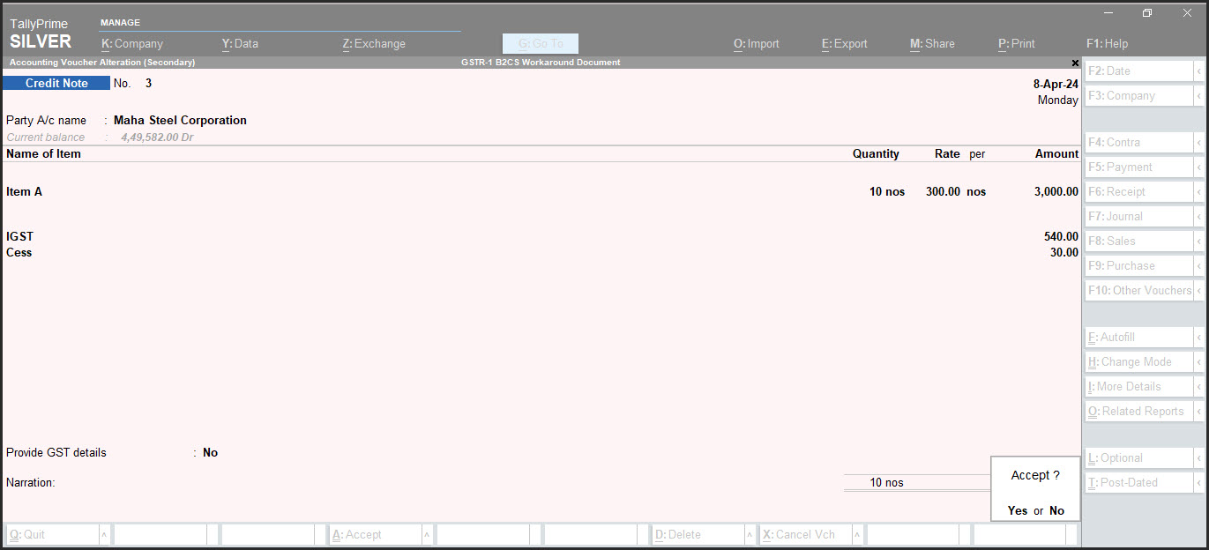
Task: Toggle L: Optional voucher
Action: [x=1139, y=458]
